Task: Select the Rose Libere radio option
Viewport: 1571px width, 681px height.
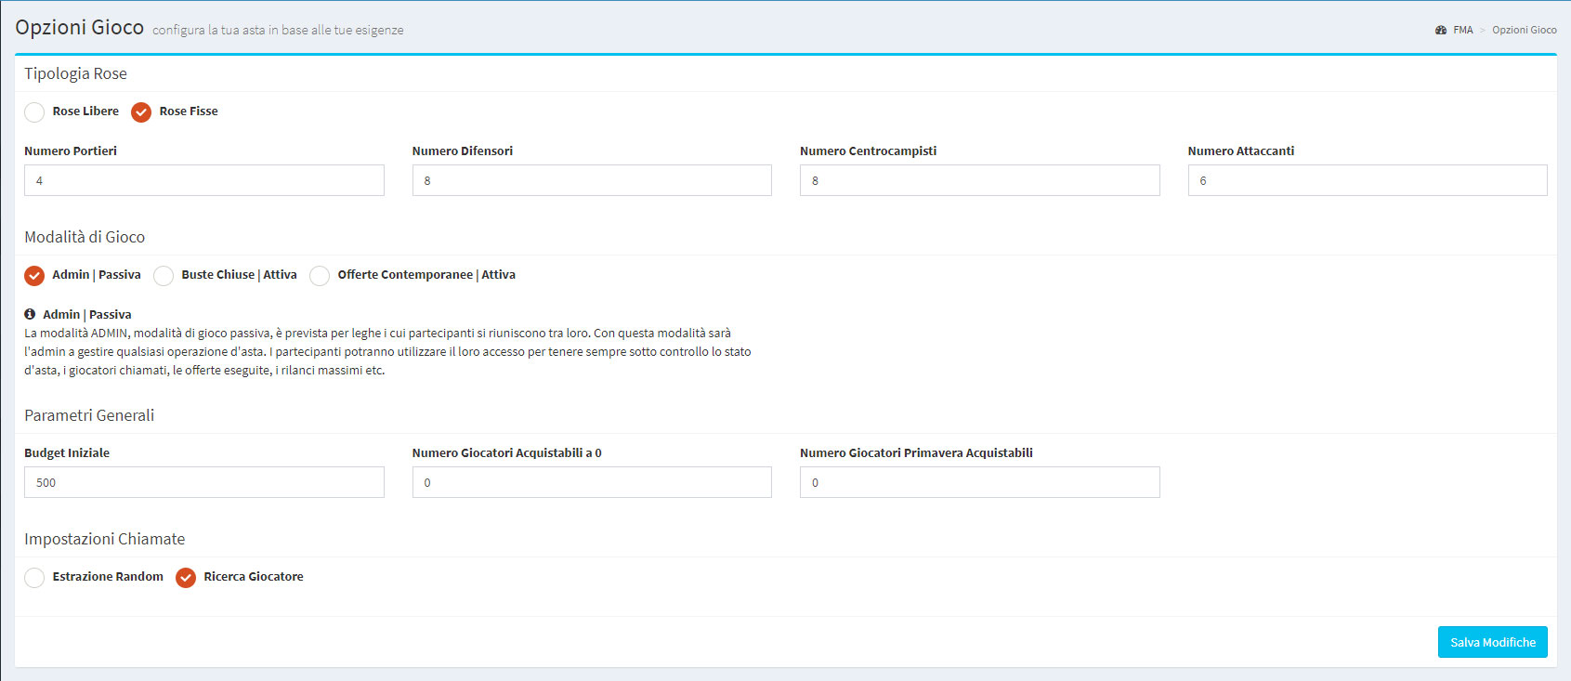Action: click(34, 112)
